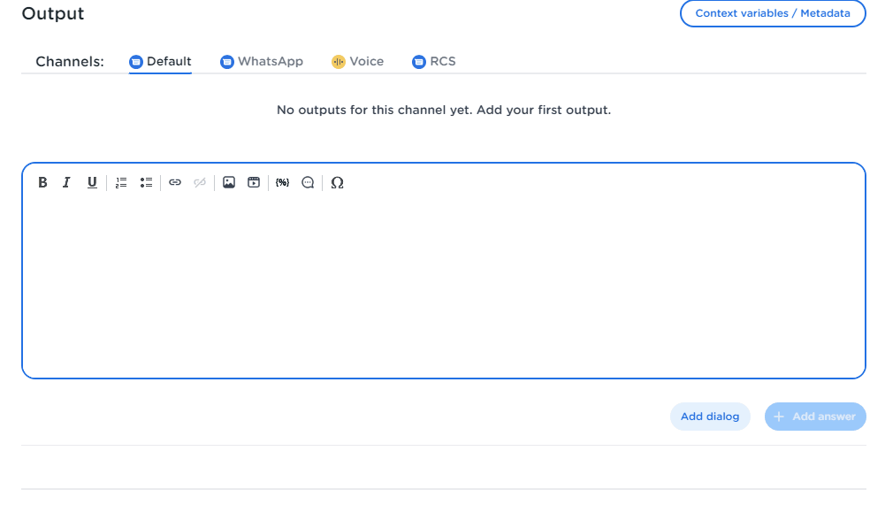Insert a hyperlink with the link icon
Screen dimensions: 885x520
(175, 182)
